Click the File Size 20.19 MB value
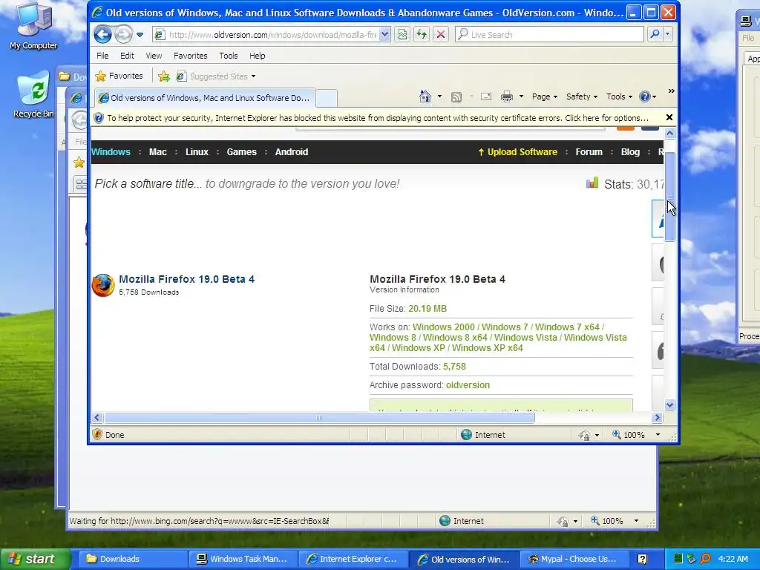 (x=427, y=309)
